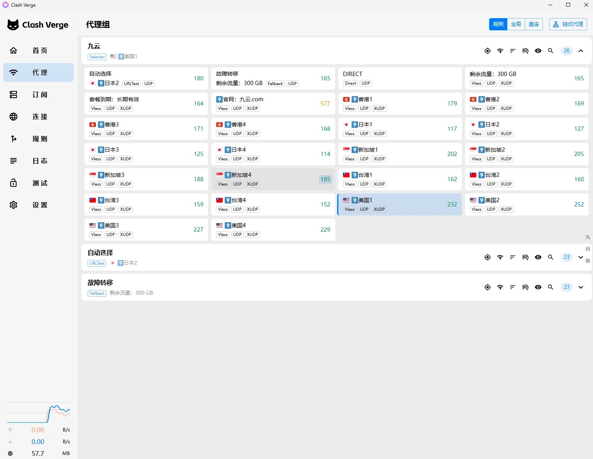Viewport: 593px width, 459px height.
Task: Open 设置 settings gear in sidebar
Action: 13,205
